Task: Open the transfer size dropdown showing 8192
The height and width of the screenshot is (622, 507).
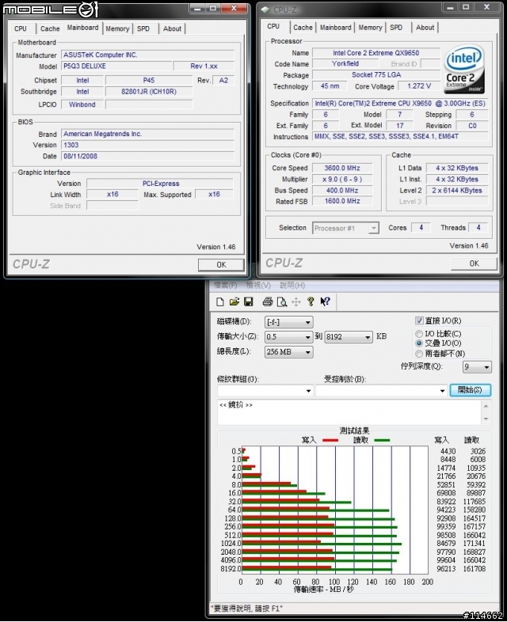Action: coord(349,337)
